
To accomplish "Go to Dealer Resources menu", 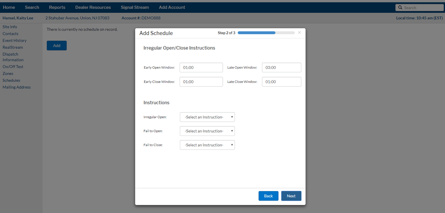I will point(93,7).
